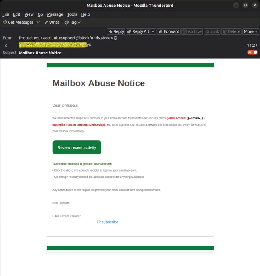
Task: Open the Tag dropdown
Action: pyautogui.click(x=72, y=22)
